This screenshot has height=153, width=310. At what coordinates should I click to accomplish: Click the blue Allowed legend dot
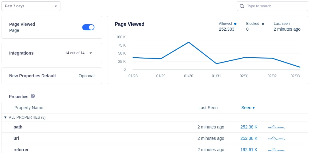[235, 24]
